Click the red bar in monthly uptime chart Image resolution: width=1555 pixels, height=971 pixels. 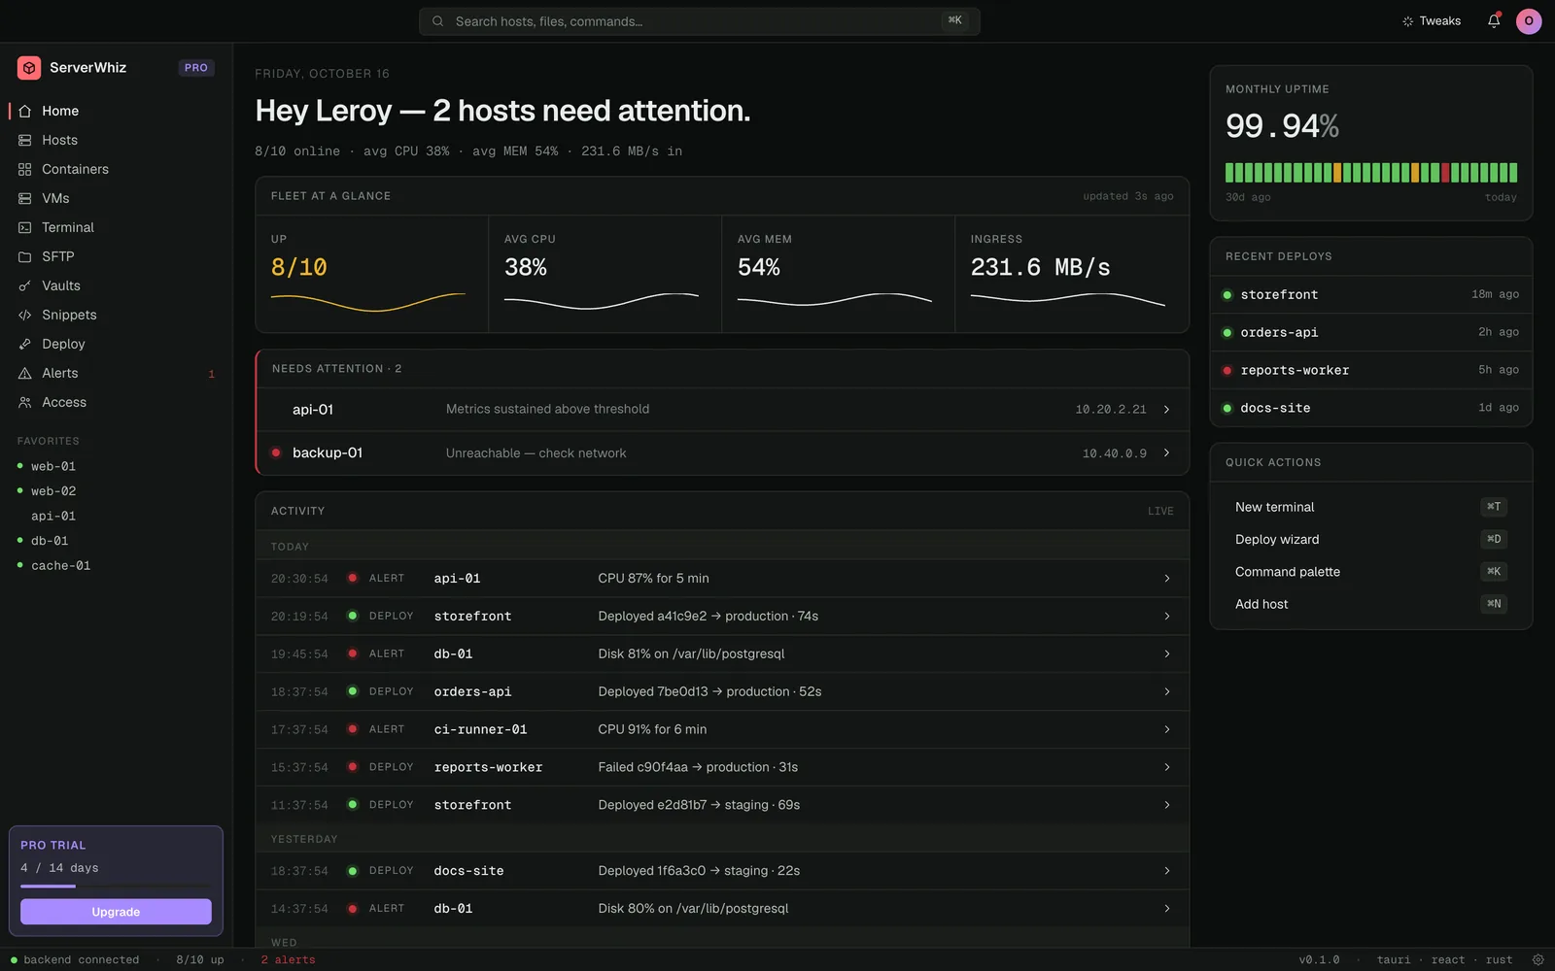[x=1445, y=173]
